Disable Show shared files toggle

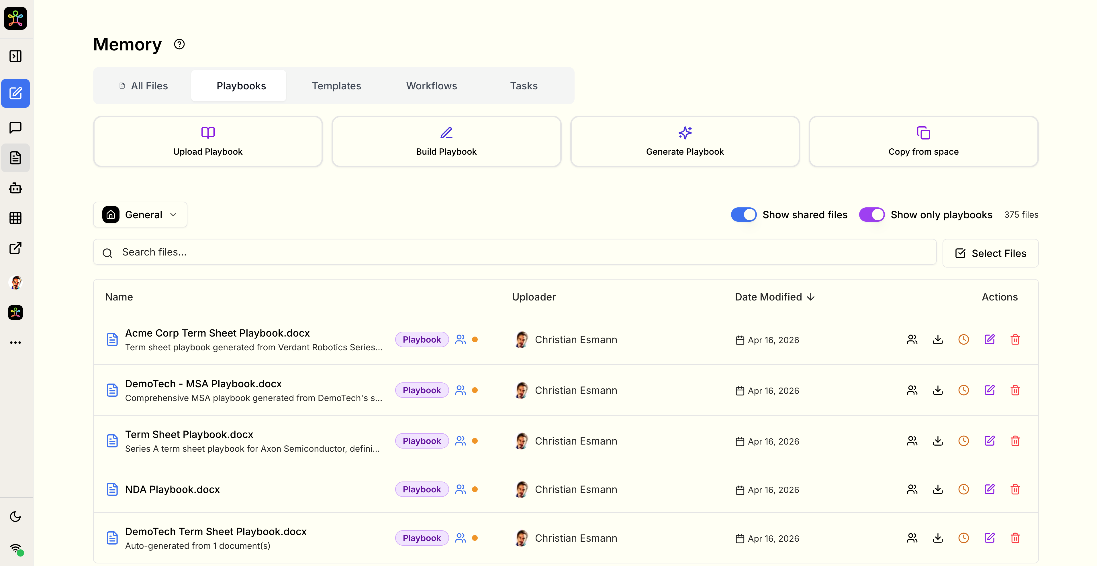(x=744, y=215)
